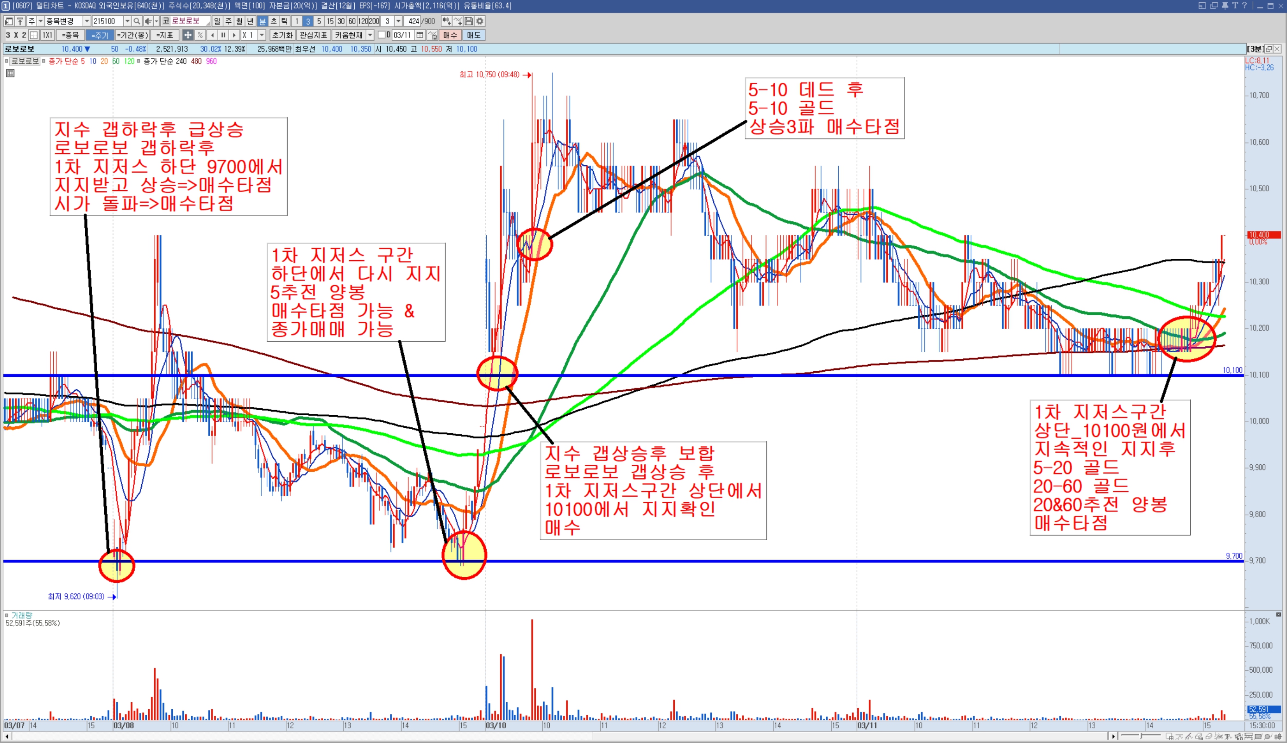Toggle the D date checkbox
Viewport: 1287px width, 743px height.
[382, 35]
